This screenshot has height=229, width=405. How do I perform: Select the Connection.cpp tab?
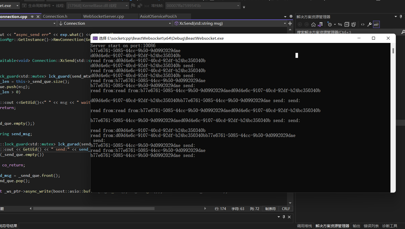(13, 16)
